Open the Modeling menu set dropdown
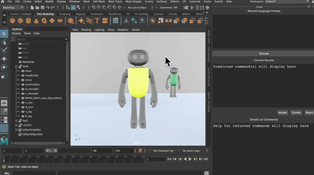 [13, 8]
